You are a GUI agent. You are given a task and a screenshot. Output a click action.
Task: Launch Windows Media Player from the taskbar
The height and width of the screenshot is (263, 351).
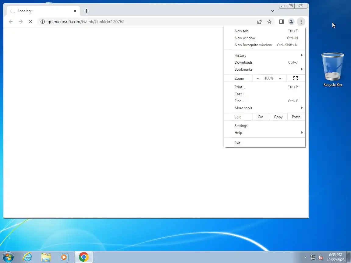65,257
